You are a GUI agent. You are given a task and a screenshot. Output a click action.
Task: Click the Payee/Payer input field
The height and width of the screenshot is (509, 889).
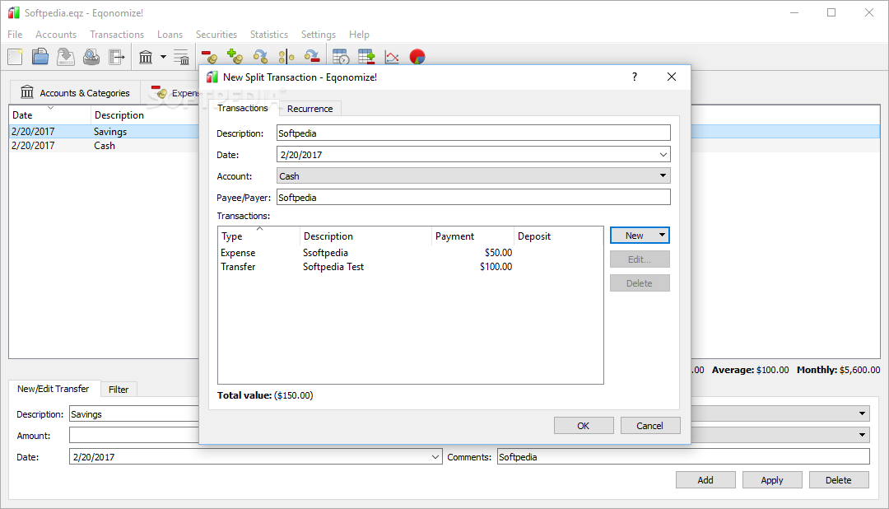click(x=473, y=197)
